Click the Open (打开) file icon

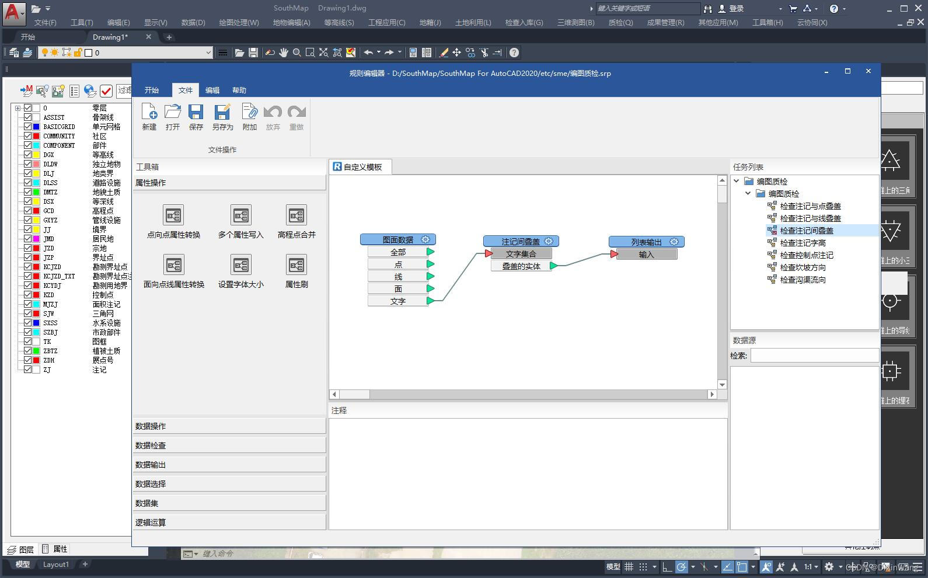point(173,112)
